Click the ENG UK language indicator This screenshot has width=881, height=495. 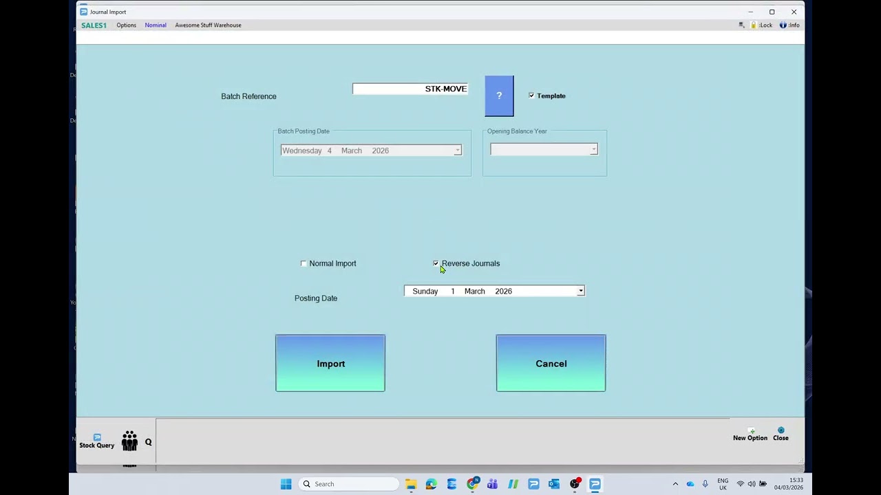(723, 484)
